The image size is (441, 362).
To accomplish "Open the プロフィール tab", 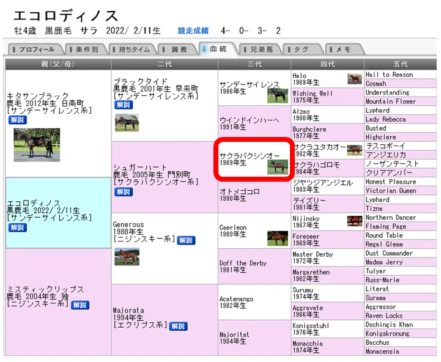I will pos(35,50).
